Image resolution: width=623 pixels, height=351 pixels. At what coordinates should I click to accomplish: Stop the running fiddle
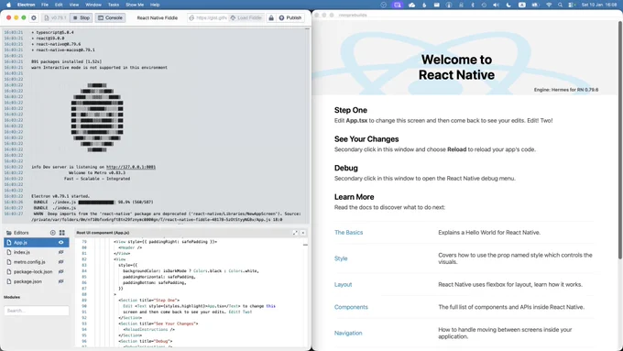(81, 18)
